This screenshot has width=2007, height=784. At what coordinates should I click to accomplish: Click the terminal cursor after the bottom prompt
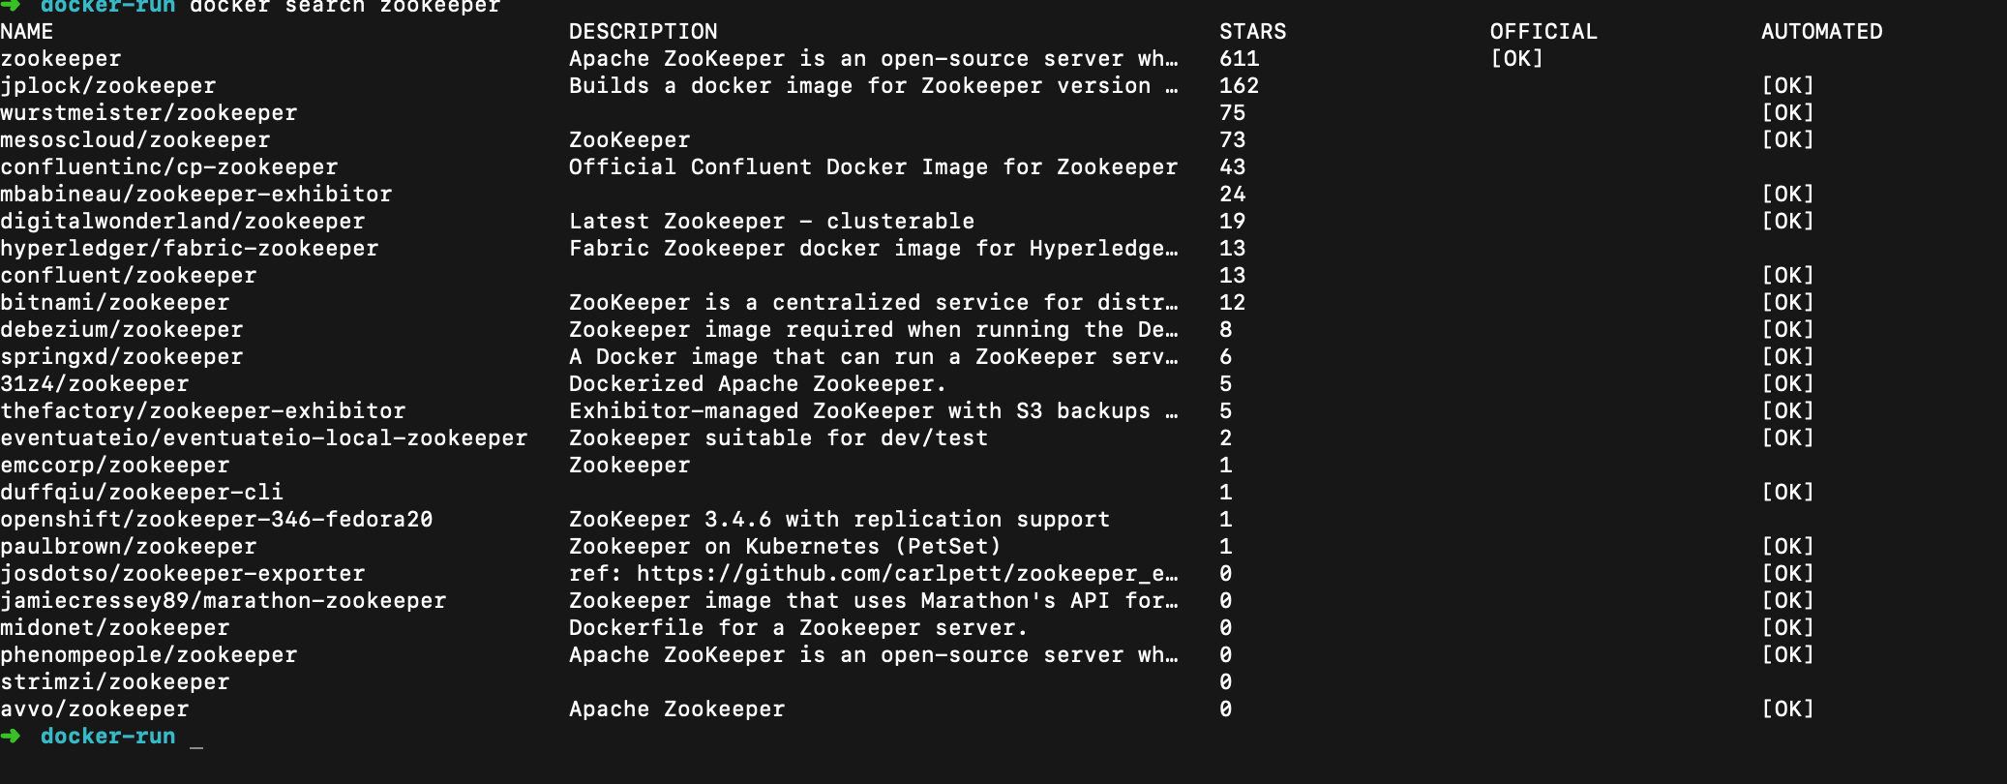pos(196,739)
